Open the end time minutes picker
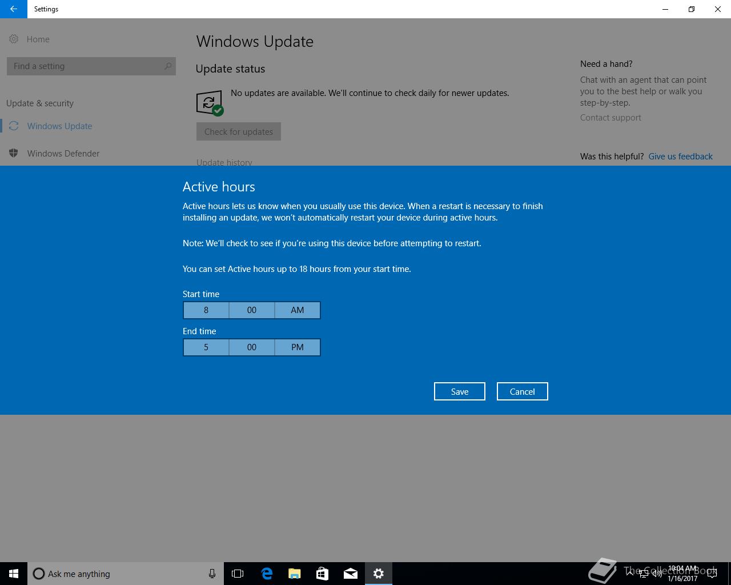Screen dimensions: 731x585 [252, 347]
